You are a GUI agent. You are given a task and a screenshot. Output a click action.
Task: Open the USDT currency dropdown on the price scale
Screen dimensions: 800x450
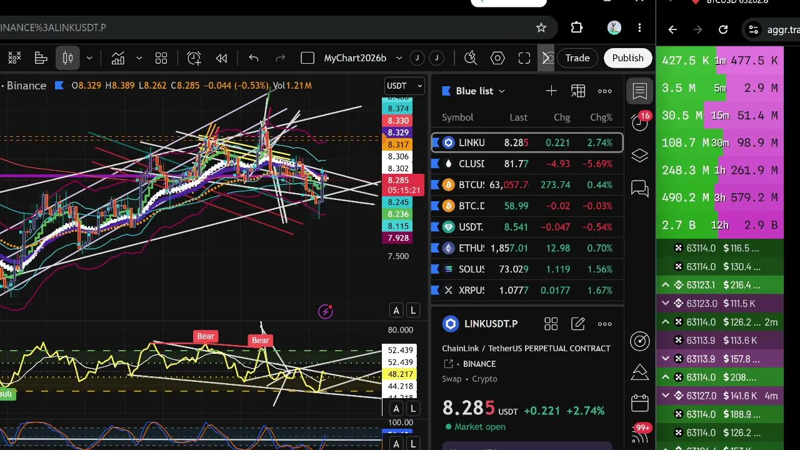[404, 86]
